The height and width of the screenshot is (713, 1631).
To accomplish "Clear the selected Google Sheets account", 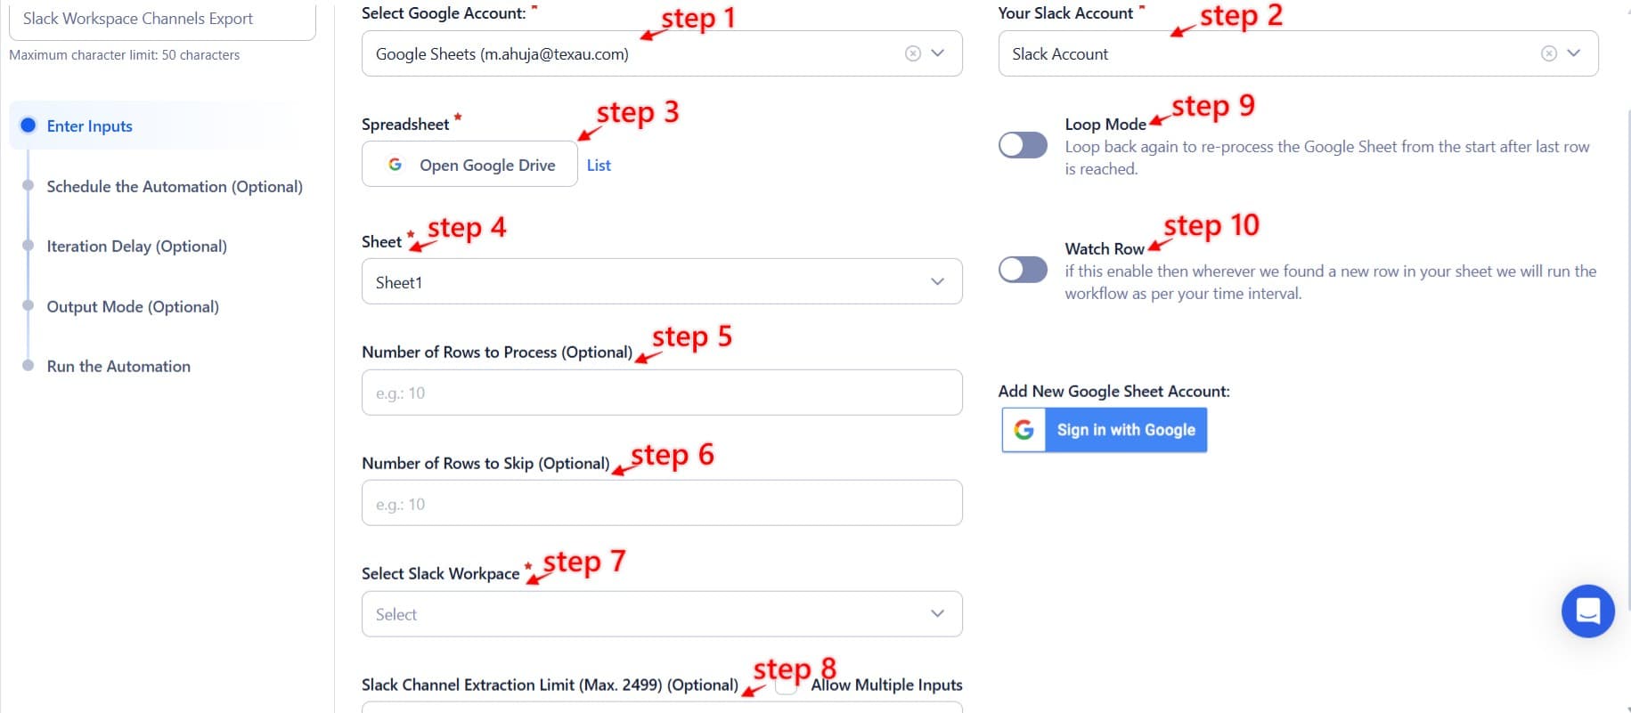I will pyautogui.click(x=911, y=53).
